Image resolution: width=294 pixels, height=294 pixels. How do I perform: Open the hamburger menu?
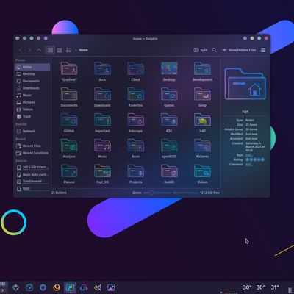coord(263,50)
